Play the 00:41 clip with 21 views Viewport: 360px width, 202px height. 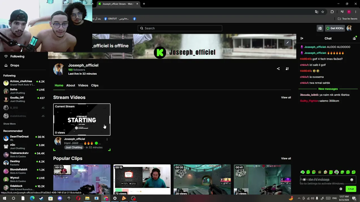[x=262, y=180]
